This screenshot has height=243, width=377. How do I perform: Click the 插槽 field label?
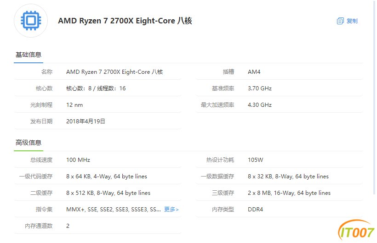click(x=228, y=72)
